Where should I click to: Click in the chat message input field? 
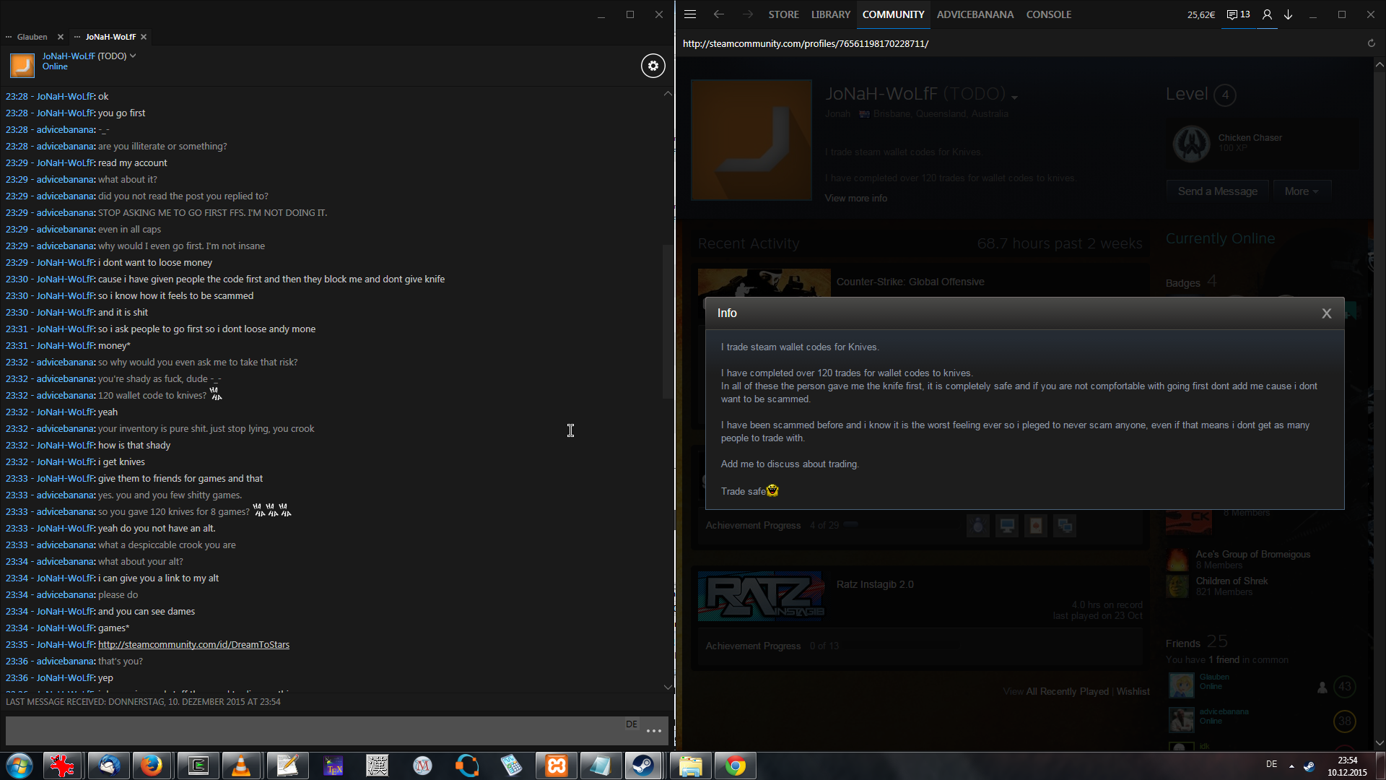310,731
